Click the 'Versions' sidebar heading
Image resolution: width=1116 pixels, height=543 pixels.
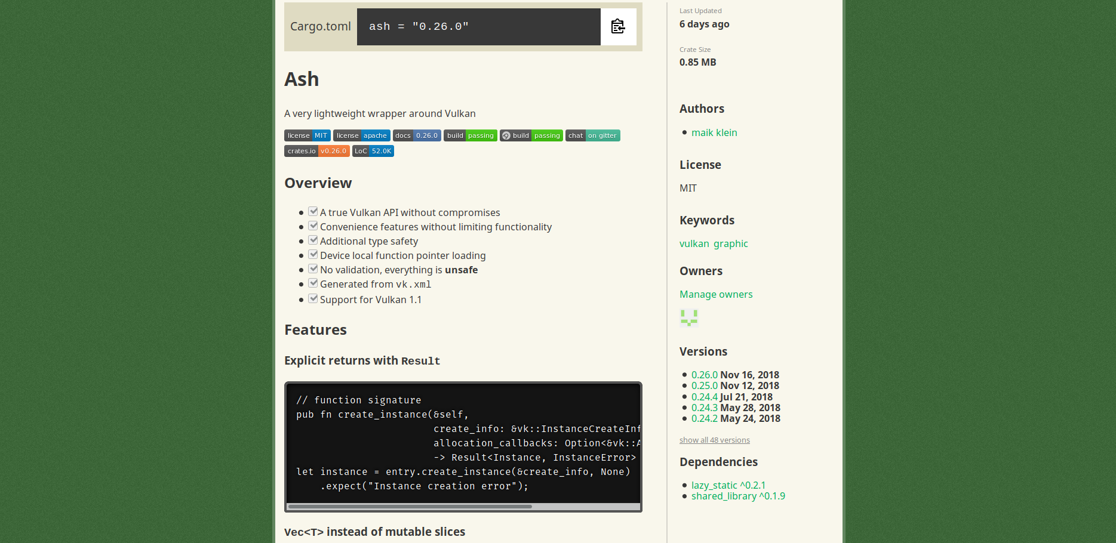[x=703, y=351]
